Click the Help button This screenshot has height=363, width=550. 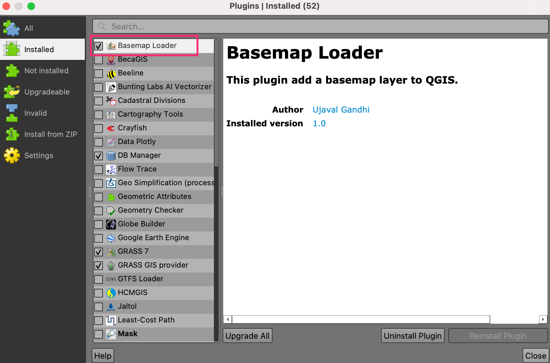pyautogui.click(x=103, y=356)
